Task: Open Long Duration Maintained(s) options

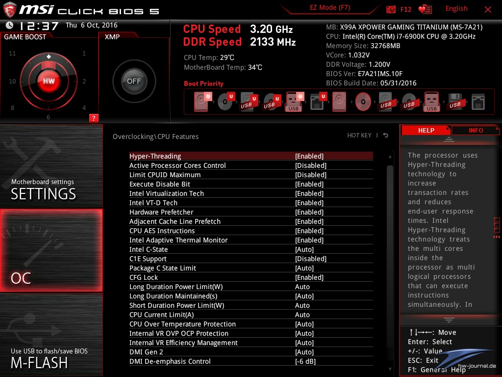Action: coord(251,296)
